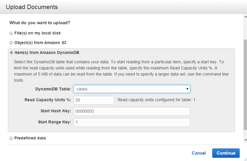Click the Cancel link
Image resolution: width=247 pixels, height=161 pixels.
pos(198,153)
